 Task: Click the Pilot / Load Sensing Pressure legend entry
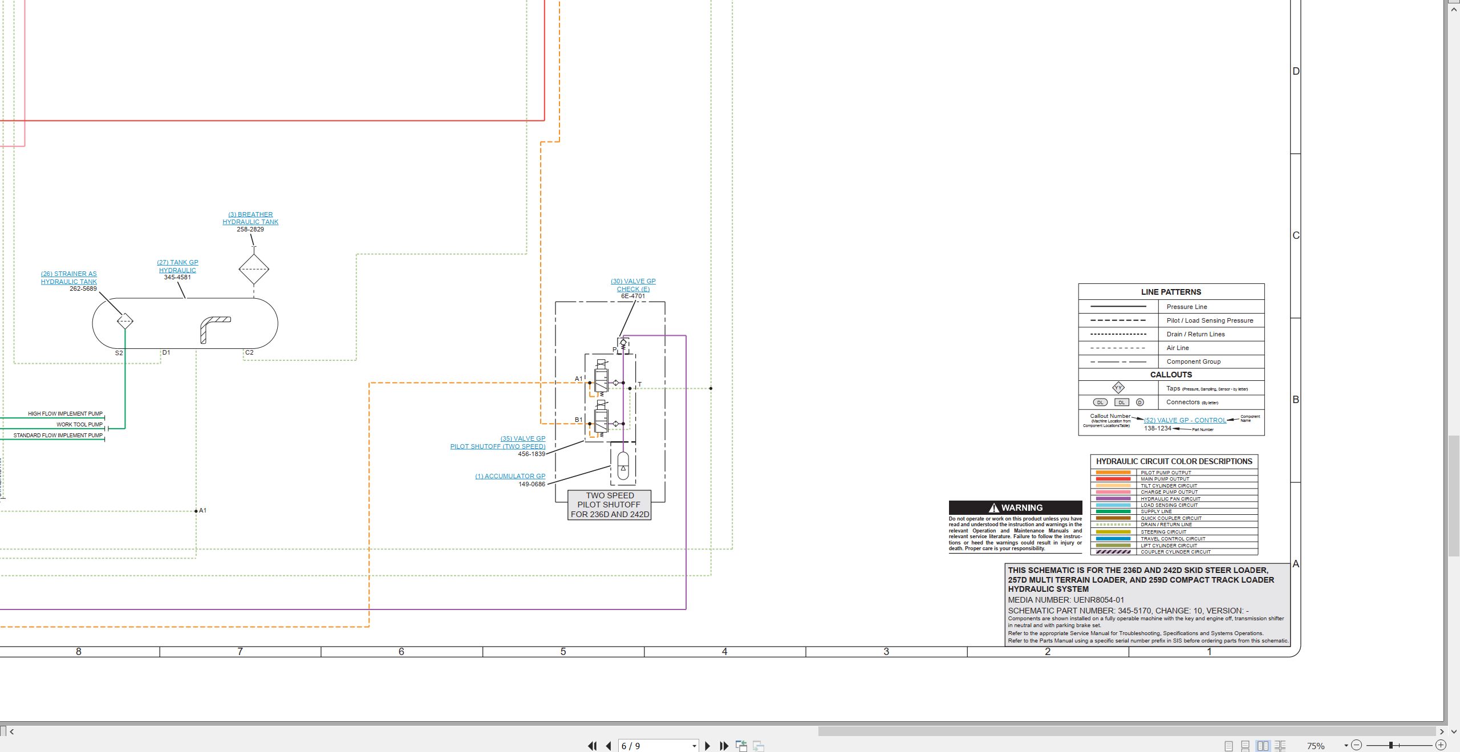coord(1210,320)
